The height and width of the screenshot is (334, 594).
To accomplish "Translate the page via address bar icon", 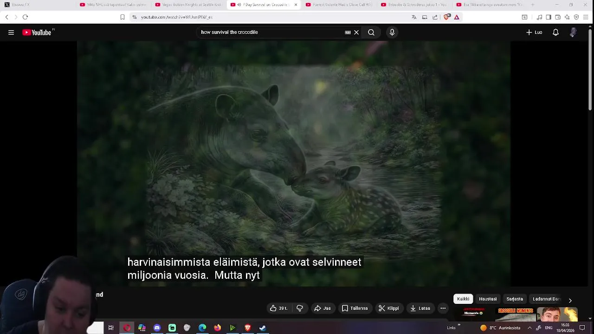I will coord(414,17).
